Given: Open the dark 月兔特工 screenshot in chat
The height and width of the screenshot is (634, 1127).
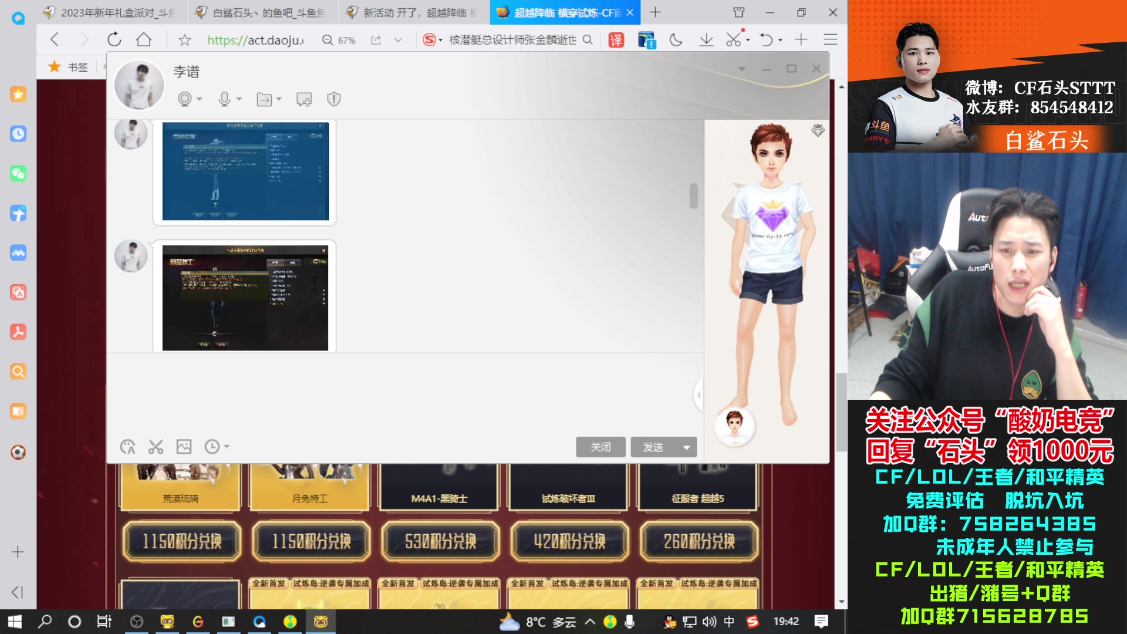Looking at the screenshot, I should pyautogui.click(x=245, y=298).
